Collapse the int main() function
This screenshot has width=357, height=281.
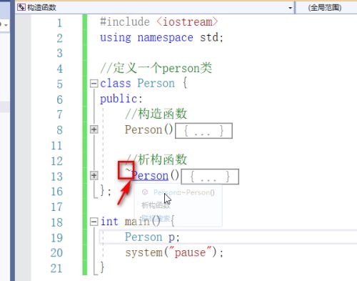[94, 222]
